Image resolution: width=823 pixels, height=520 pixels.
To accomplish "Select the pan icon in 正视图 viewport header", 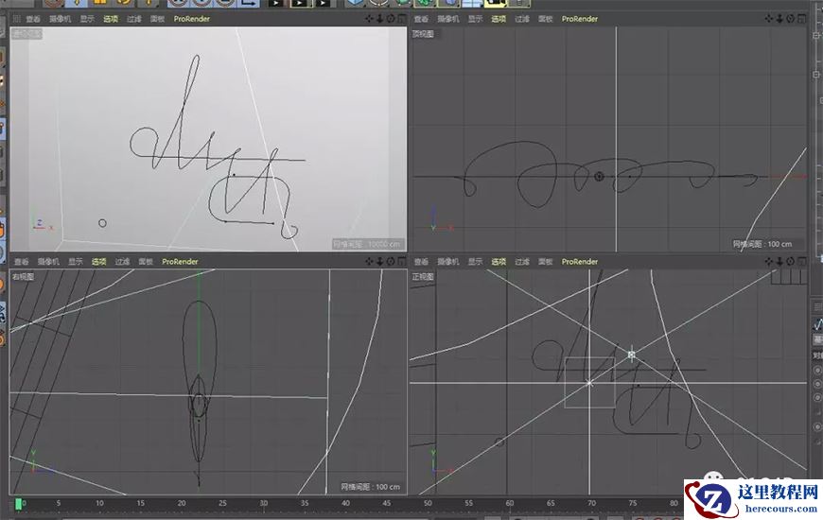I will 769,261.
